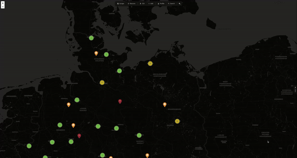
Task: Select red pin northeast of Bielefeld cluster
Action: pyautogui.click(x=79, y=136)
